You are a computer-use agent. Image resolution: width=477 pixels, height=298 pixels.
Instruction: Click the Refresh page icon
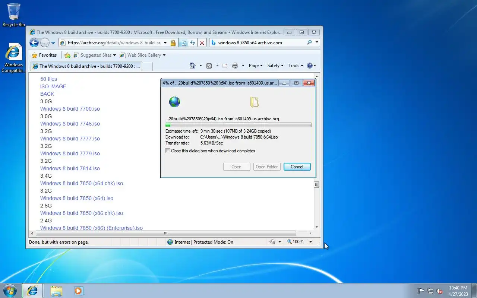[x=193, y=43]
